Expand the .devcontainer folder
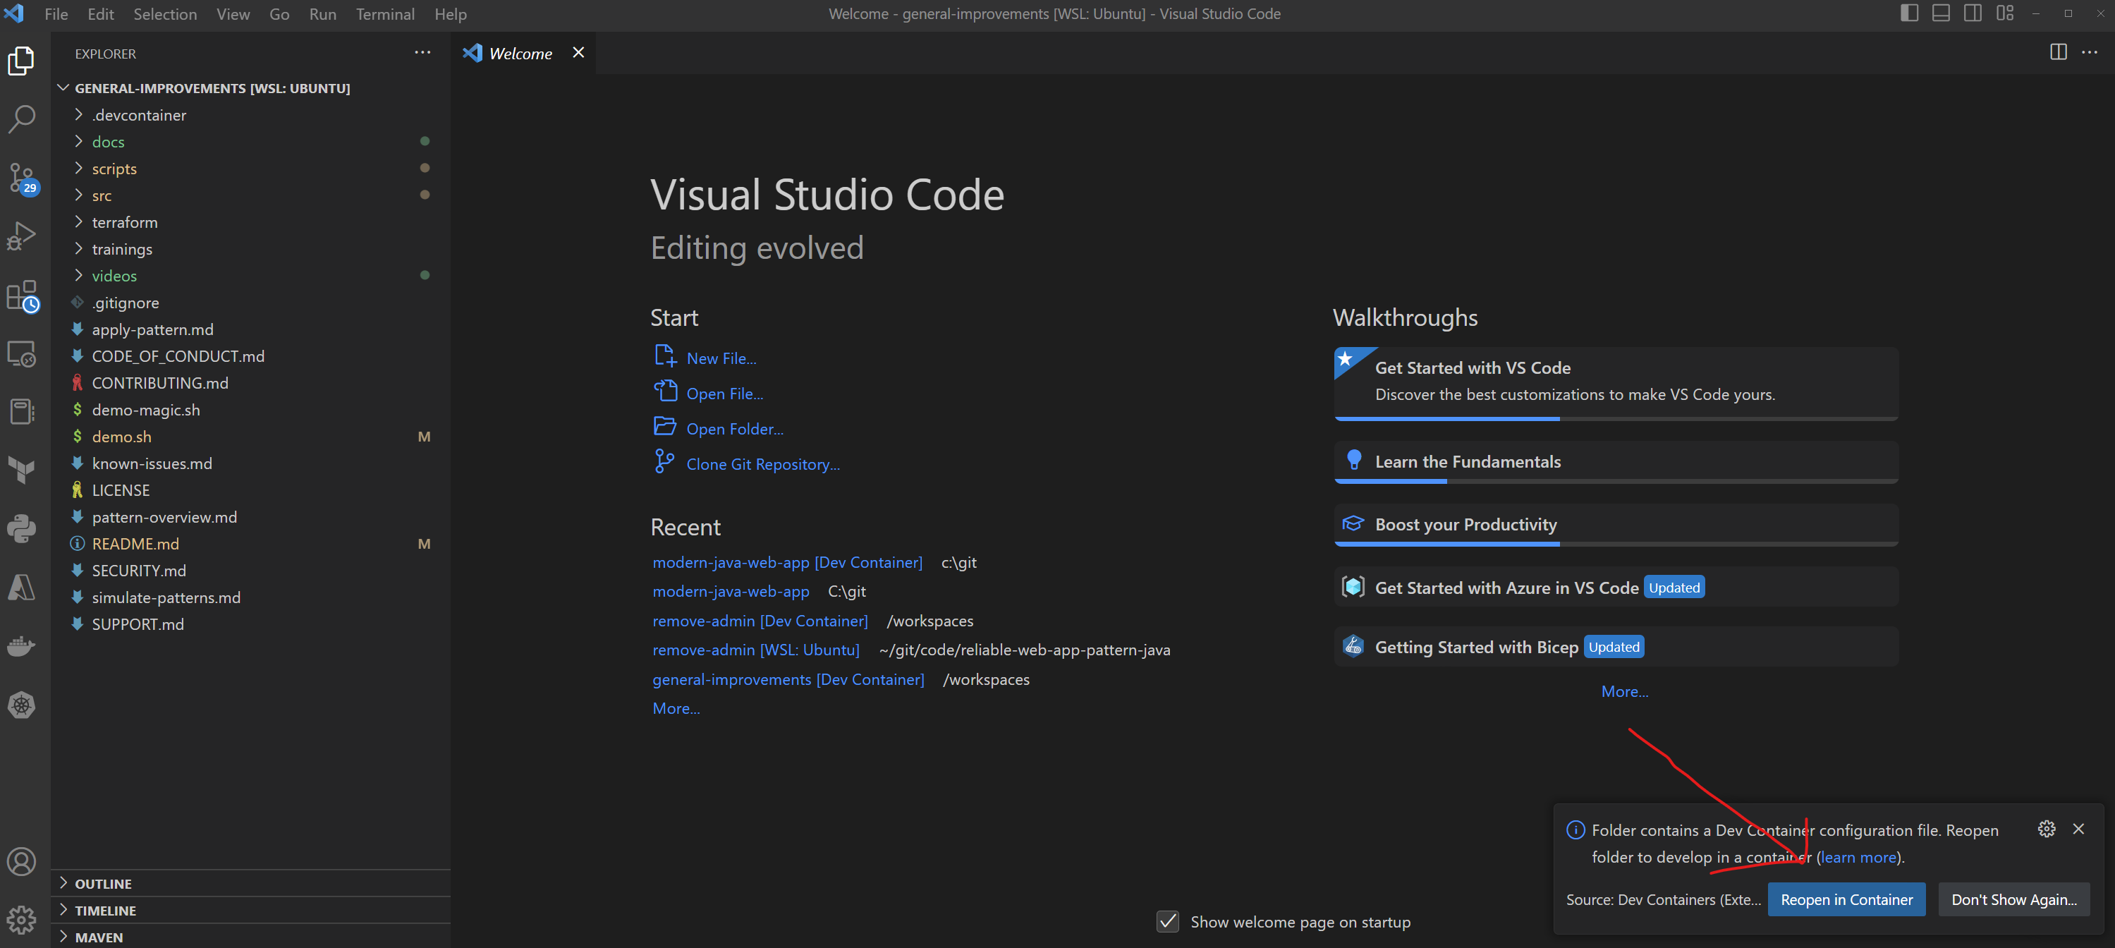2115x948 pixels. tap(139, 115)
